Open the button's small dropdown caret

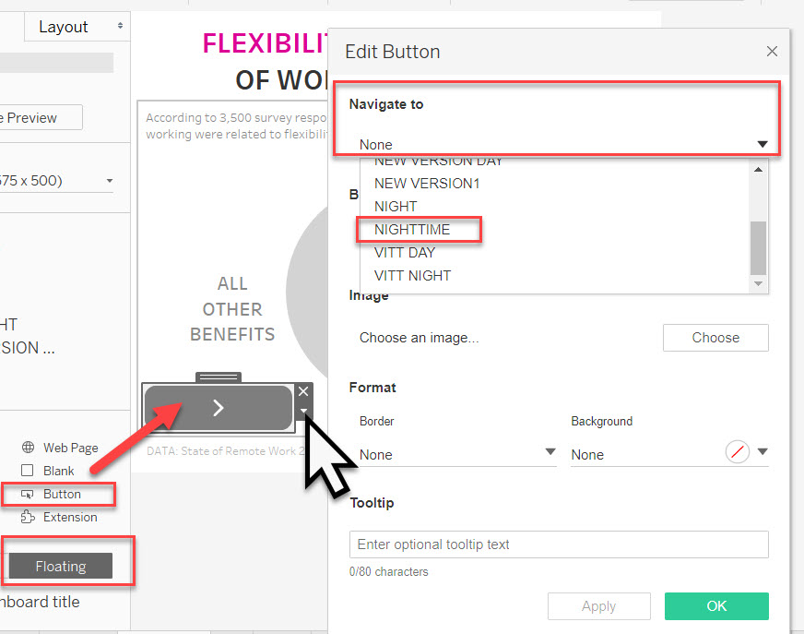click(x=303, y=413)
